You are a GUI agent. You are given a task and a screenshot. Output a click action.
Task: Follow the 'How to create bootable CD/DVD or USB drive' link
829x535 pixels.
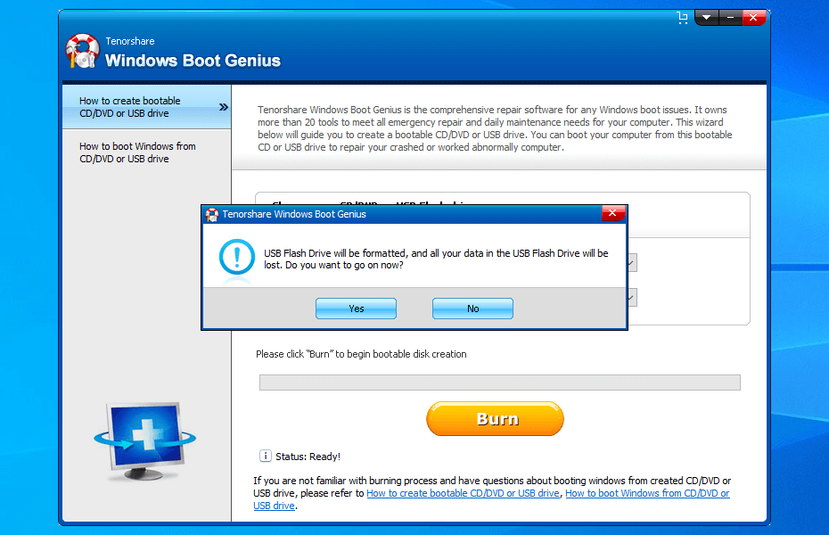click(463, 493)
